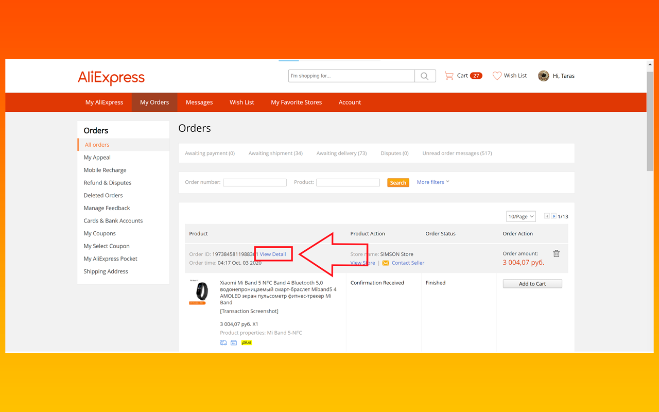Select My Orders tab
Screen dimensions: 659x412
pyautogui.click(x=154, y=102)
